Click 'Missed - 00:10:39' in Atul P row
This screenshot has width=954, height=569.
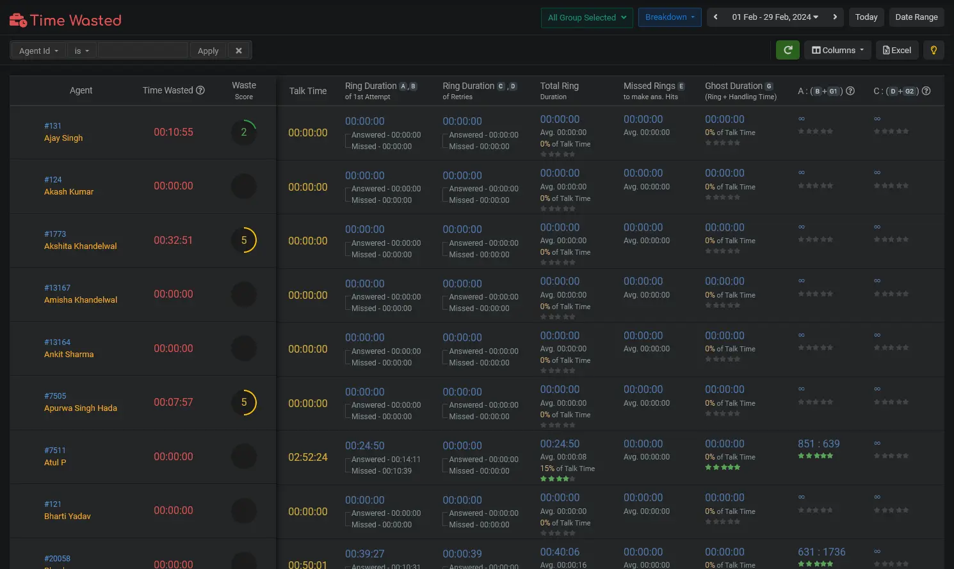(x=382, y=471)
